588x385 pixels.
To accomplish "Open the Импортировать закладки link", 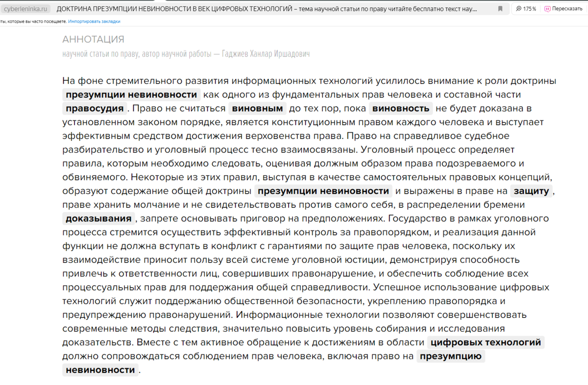I will [x=94, y=22].
